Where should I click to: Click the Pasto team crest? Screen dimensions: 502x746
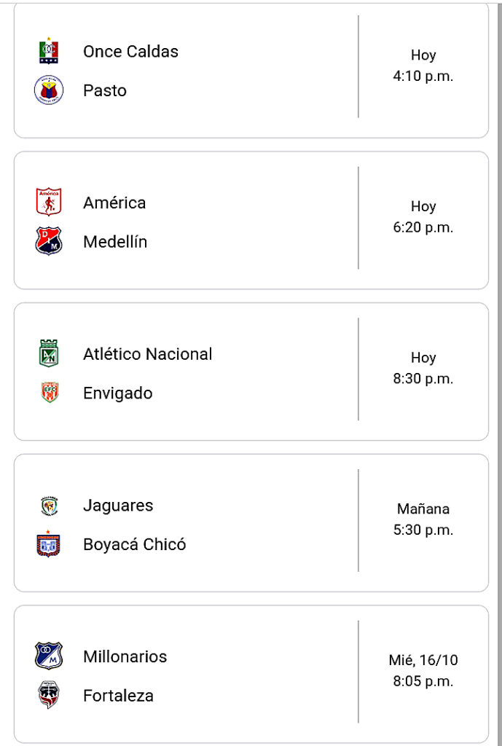click(x=49, y=90)
